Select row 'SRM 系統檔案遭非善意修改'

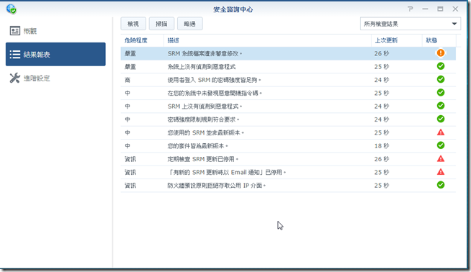pyautogui.click(x=288, y=53)
